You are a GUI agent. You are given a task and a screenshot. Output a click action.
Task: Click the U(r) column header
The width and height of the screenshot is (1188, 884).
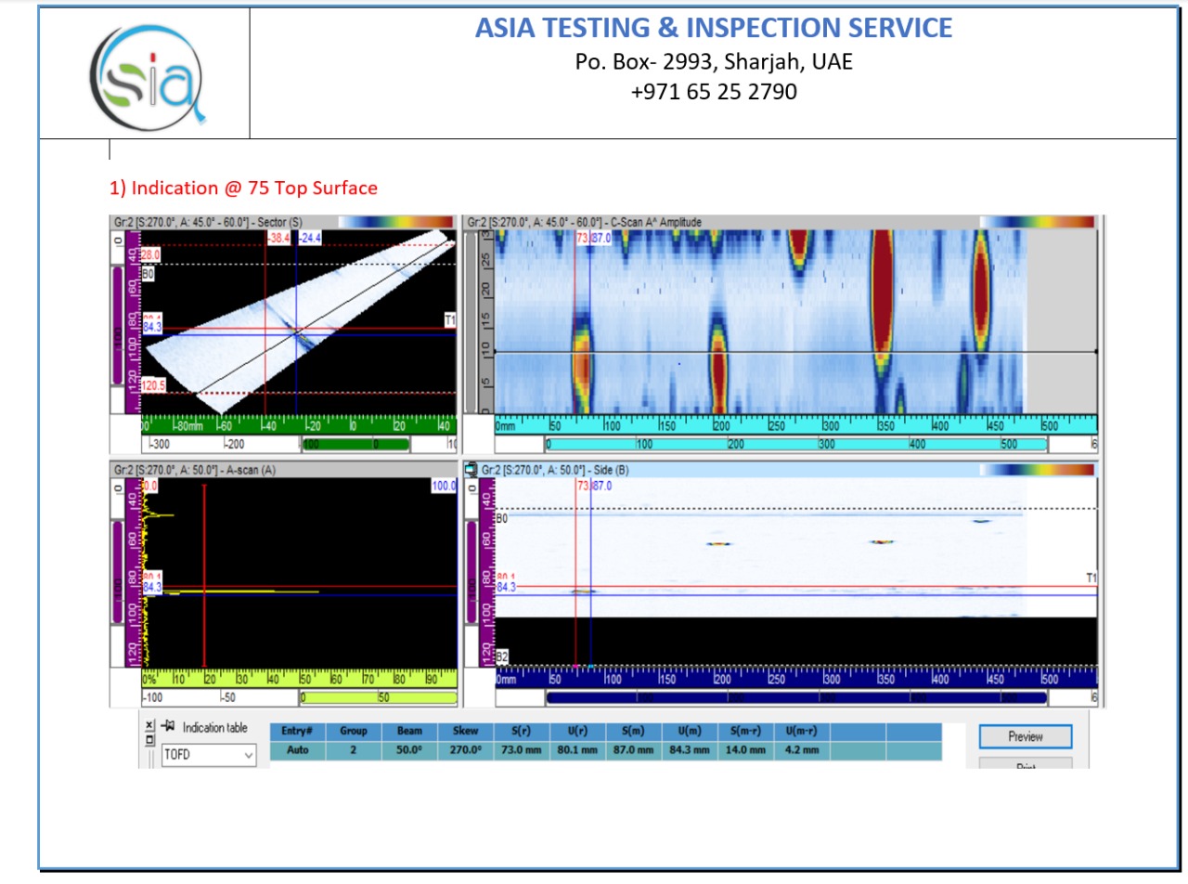coord(578,731)
